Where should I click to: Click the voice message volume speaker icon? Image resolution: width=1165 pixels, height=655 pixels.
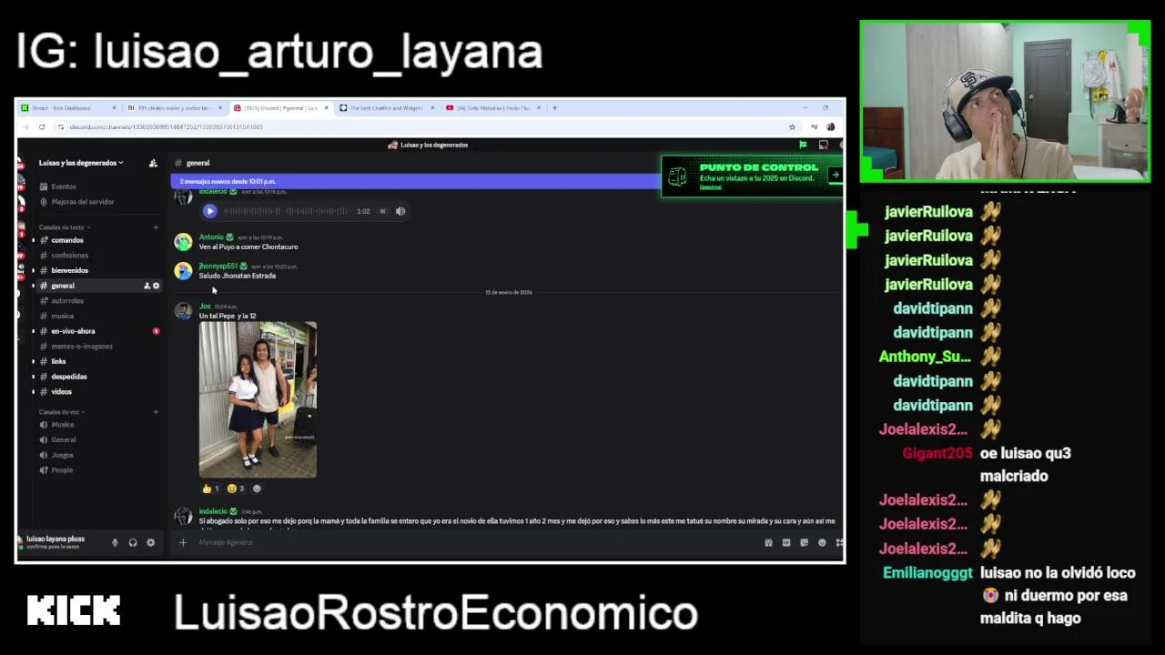400,211
